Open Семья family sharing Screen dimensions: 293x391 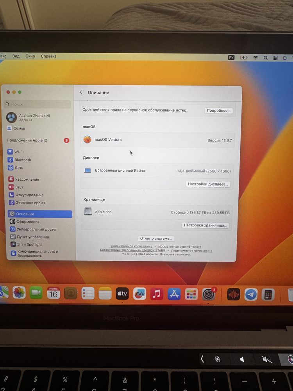16,128
